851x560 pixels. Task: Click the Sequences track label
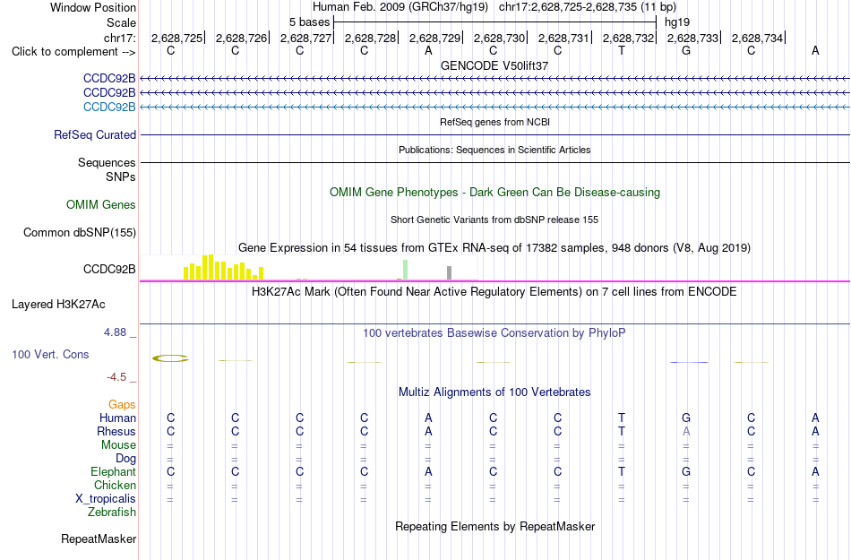(x=107, y=162)
